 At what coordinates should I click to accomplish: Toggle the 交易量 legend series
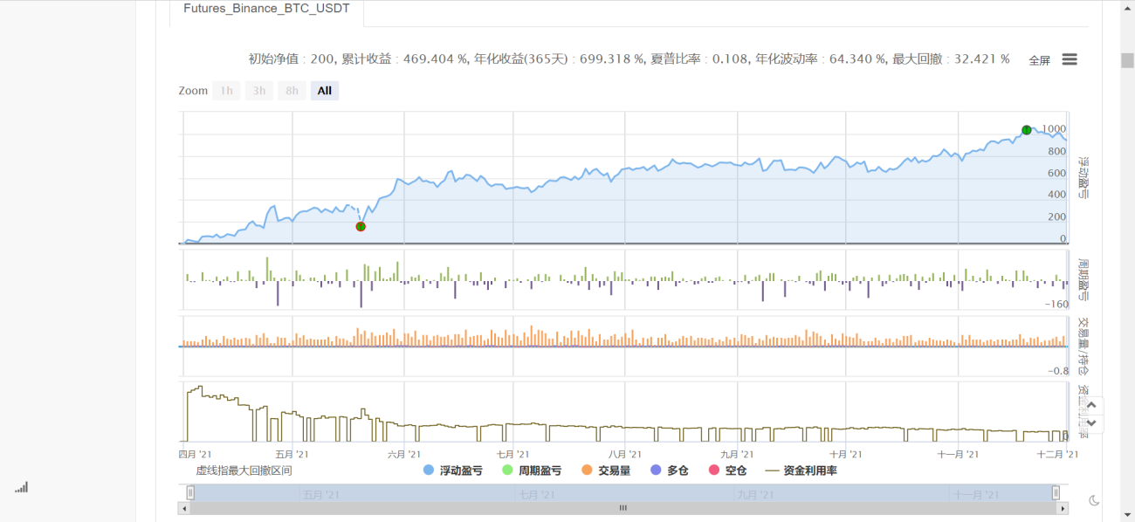pos(606,470)
